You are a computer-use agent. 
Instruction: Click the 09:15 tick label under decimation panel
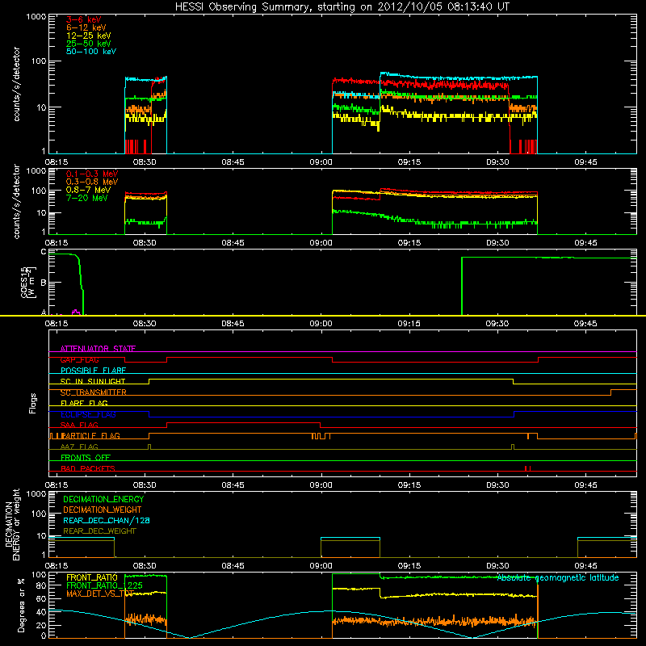tap(409, 566)
